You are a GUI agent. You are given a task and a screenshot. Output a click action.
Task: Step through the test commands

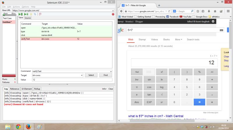35,14
